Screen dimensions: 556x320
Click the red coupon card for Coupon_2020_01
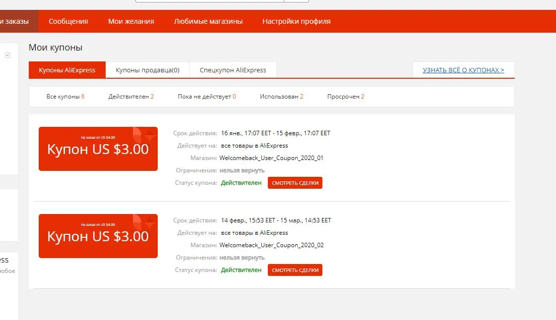[98, 149]
